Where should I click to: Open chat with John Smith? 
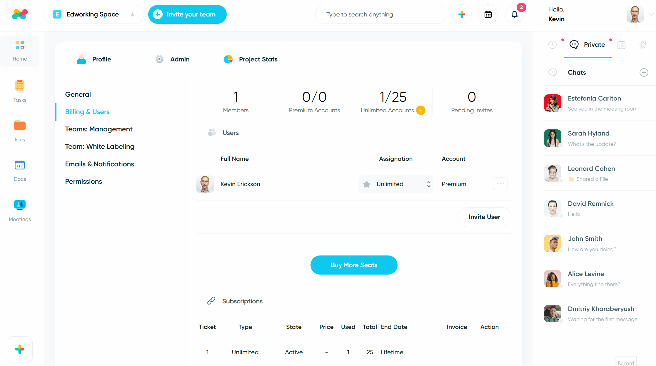600,243
